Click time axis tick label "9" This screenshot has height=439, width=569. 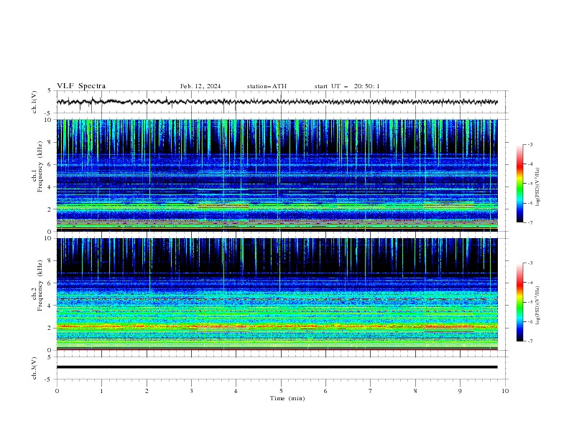(460, 391)
